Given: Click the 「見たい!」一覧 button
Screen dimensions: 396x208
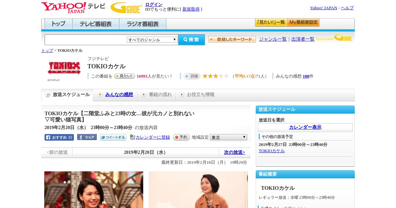Looking at the screenshot, I should pyautogui.click(x=271, y=22).
